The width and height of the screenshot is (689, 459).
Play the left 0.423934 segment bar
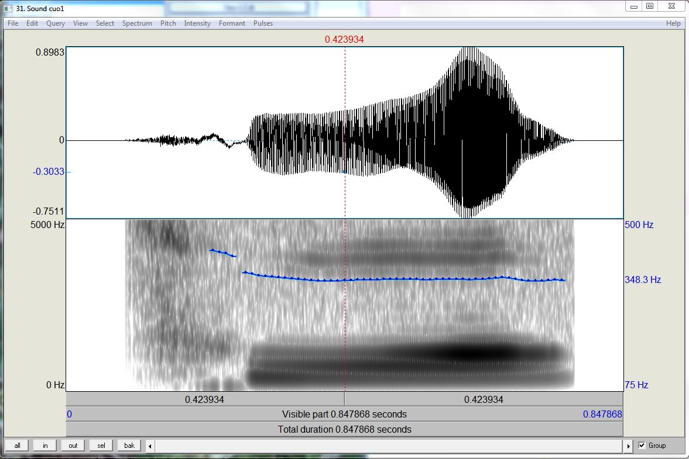click(x=205, y=399)
